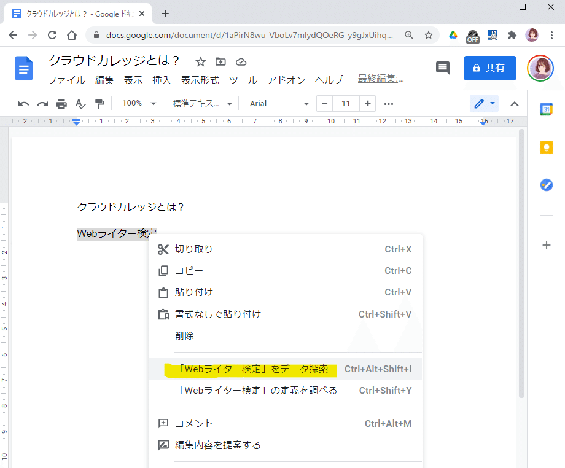
Task: Click the Undo icon in the toolbar
Action: click(23, 103)
